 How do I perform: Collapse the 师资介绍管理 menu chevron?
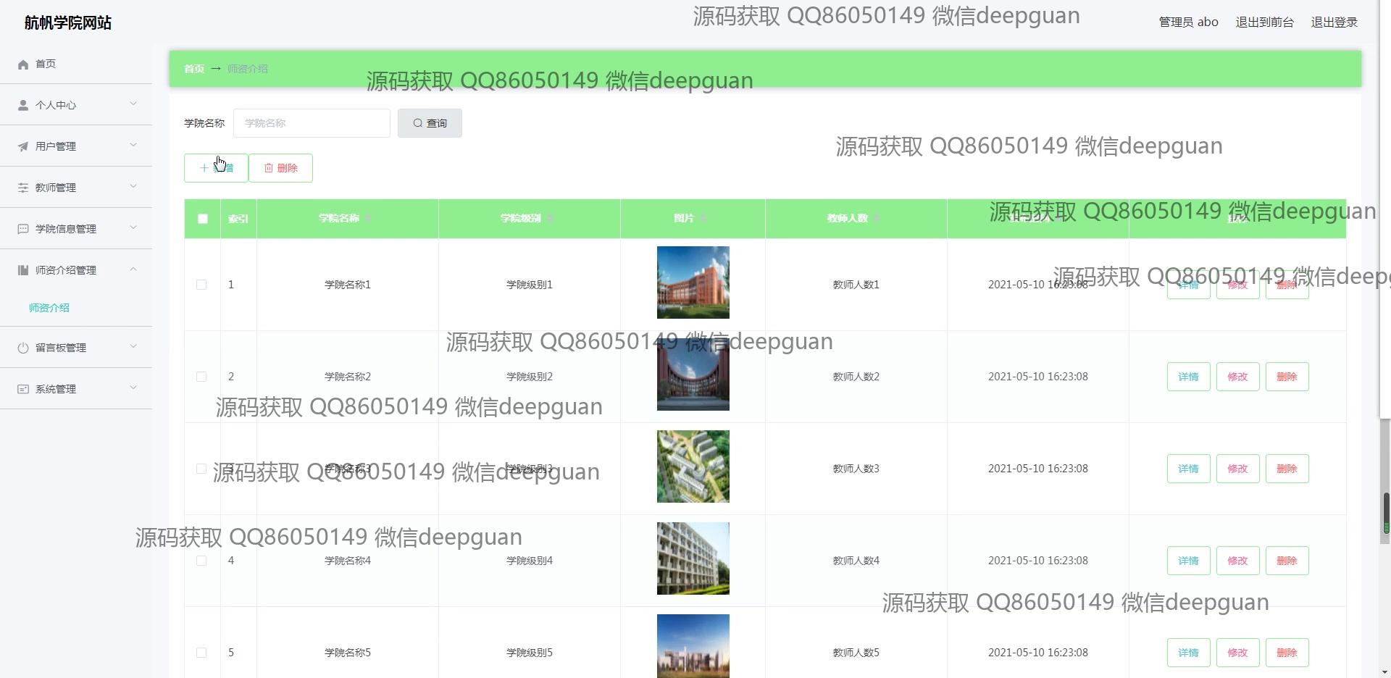click(133, 269)
